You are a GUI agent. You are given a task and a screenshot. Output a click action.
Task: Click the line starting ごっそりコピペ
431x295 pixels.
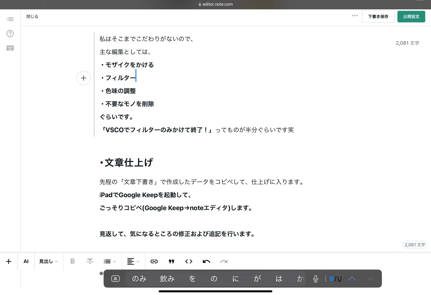coord(176,208)
